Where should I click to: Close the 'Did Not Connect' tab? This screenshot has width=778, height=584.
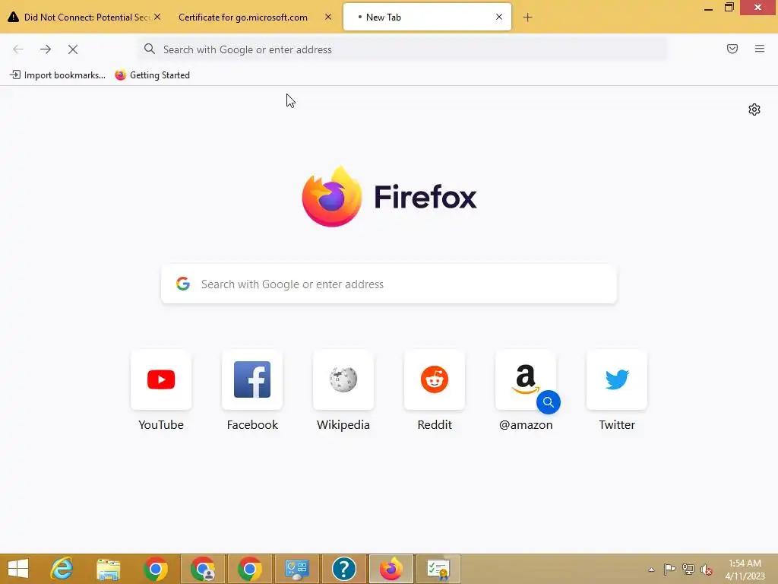(157, 17)
